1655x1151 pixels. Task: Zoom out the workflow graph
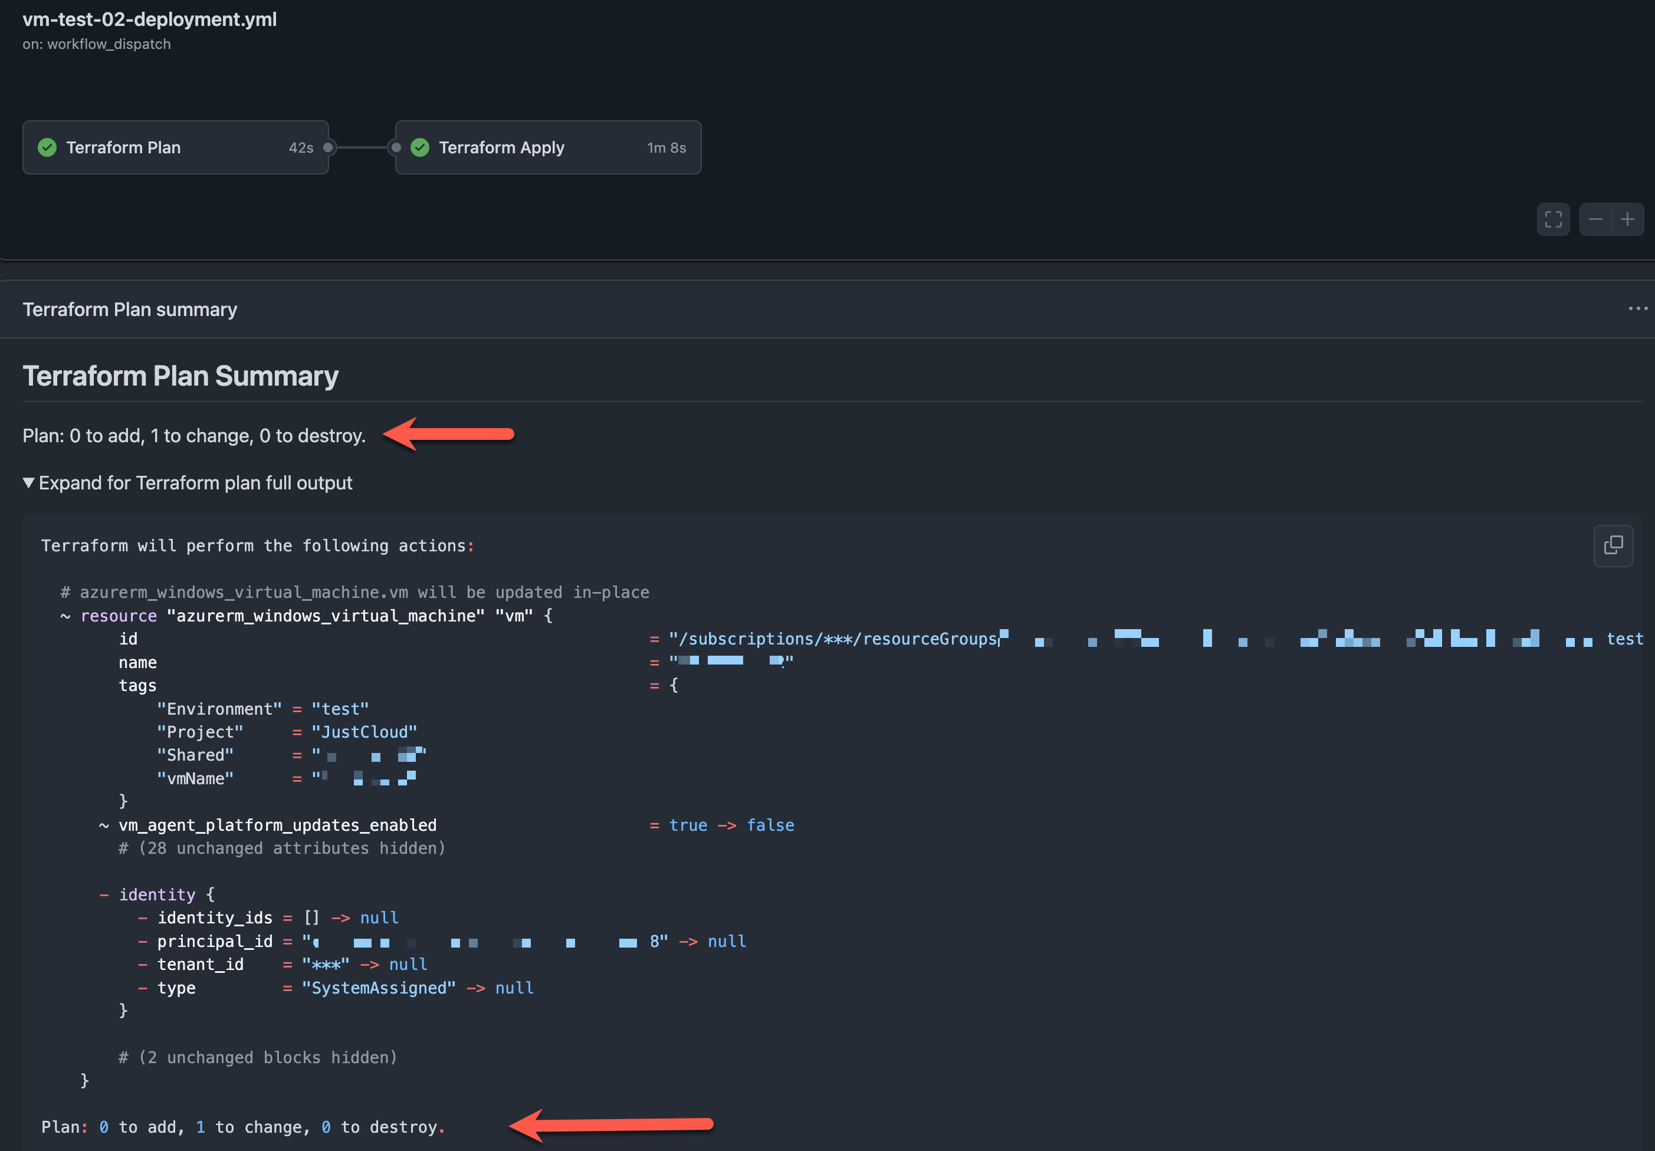1594,219
